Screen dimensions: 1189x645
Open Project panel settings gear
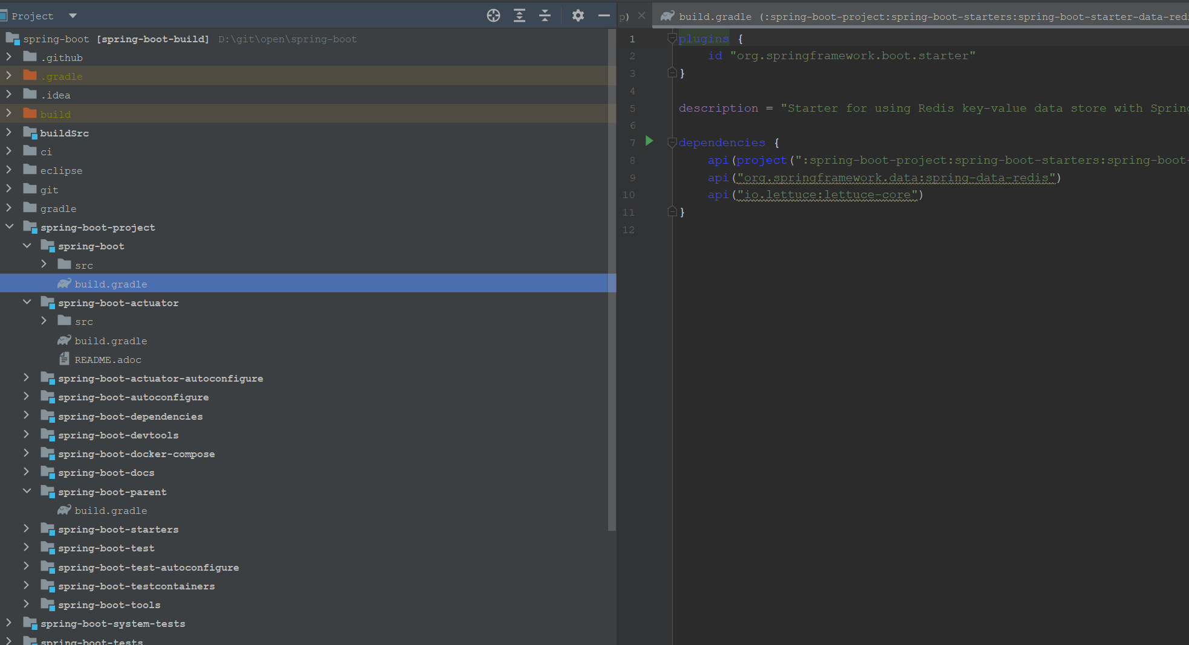pos(578,16)
